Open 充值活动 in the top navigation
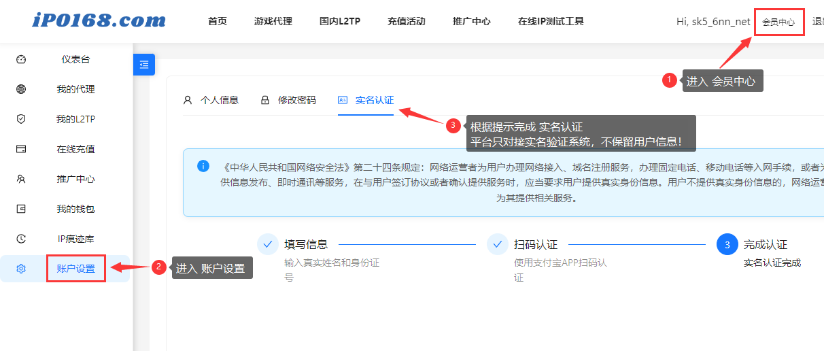 click(407, 21)
